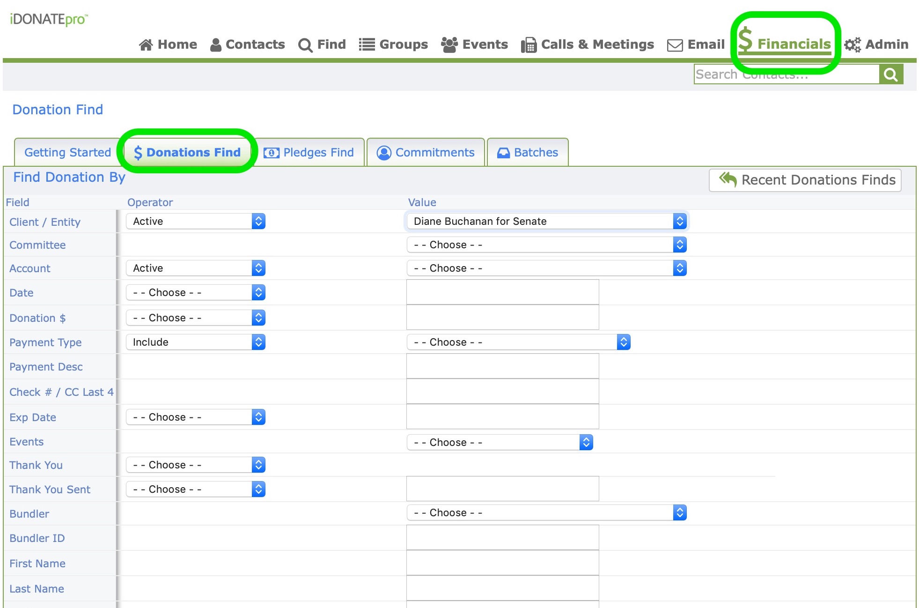This screenshot has width=919, height=608.
Task: Click the Home house icon
Action: pyautogui.click(x=146, y=45)
